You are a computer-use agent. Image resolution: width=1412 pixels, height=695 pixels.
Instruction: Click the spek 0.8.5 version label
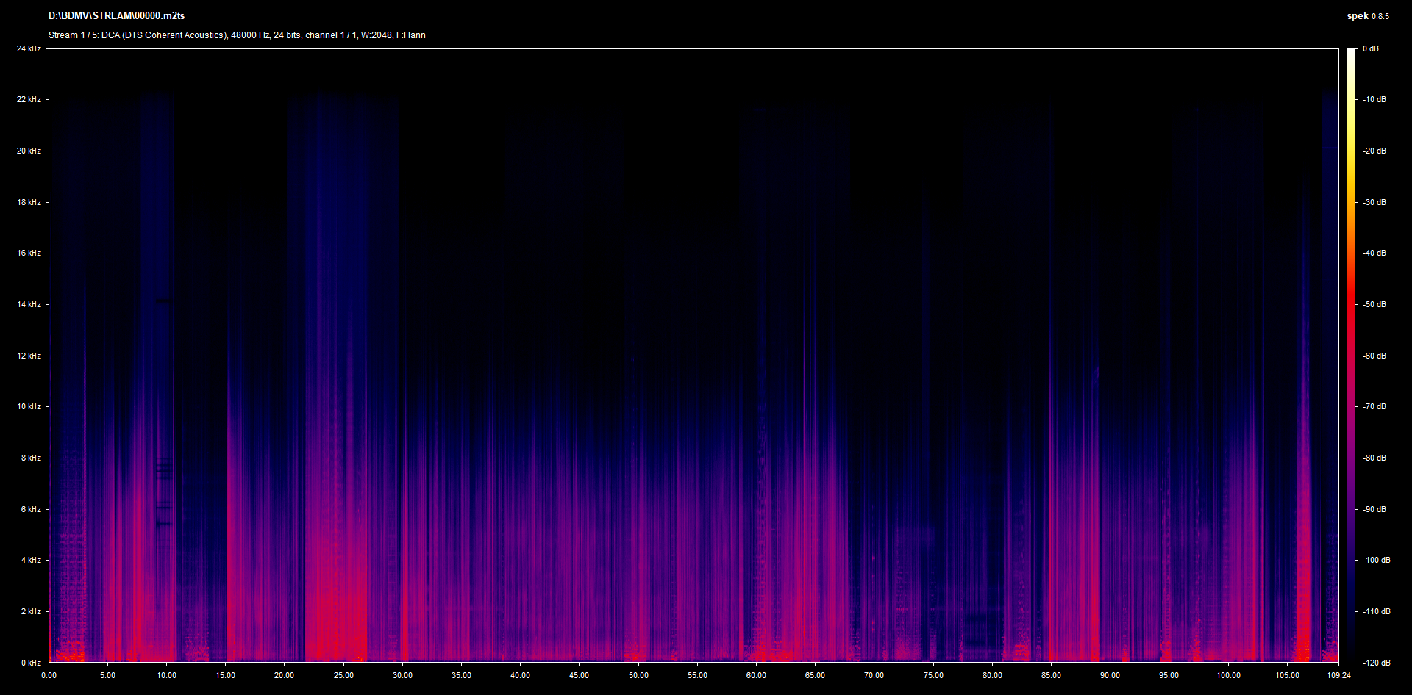click(x=1367, y=16)
